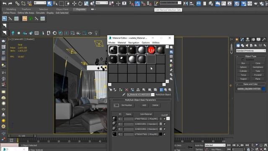Toggle the Auto Key animation mode
This screenshot has height=151, width=268.
tap(199, 146)
